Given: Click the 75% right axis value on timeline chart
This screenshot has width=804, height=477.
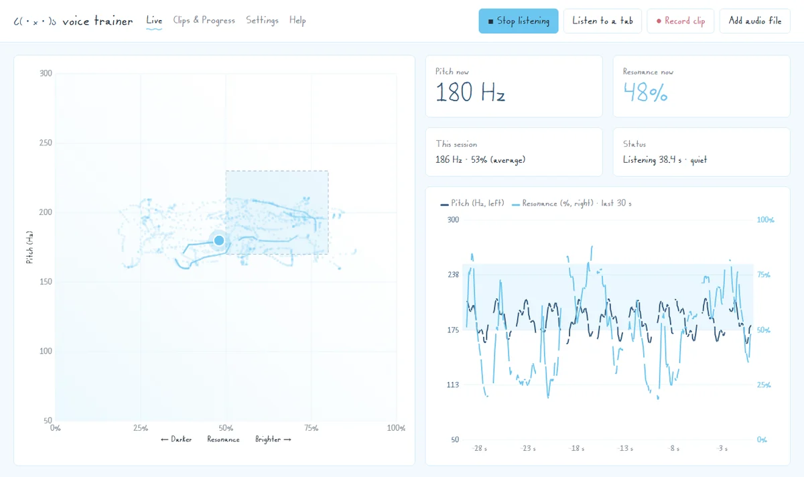Looking at the screenshot, I should tap(764, 275).
